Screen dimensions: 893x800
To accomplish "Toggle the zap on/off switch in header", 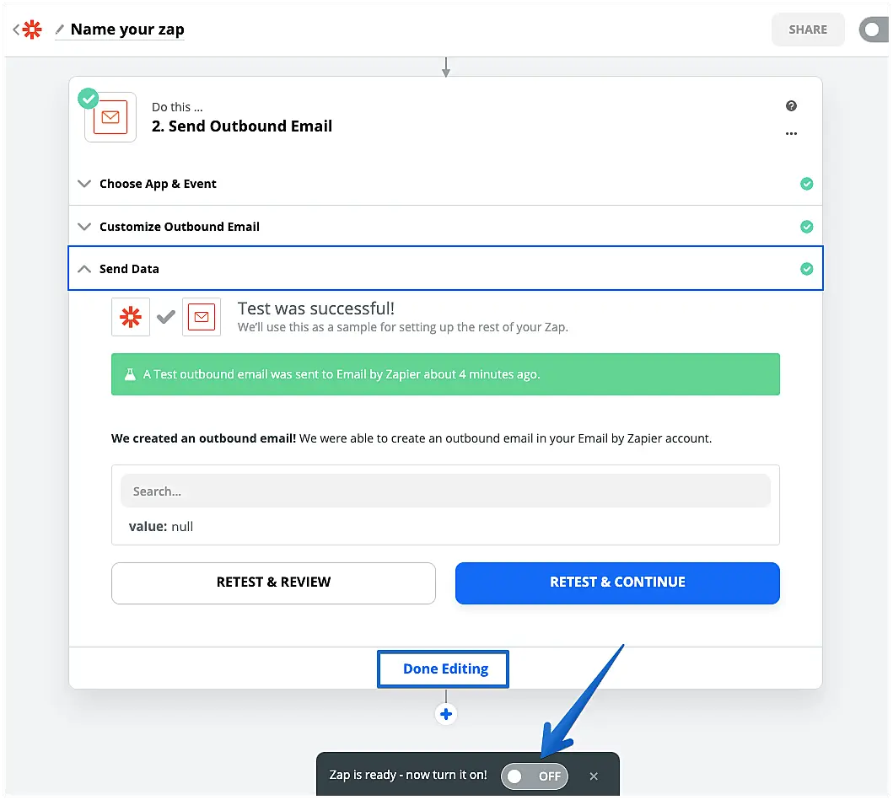I will click(874, 30).
